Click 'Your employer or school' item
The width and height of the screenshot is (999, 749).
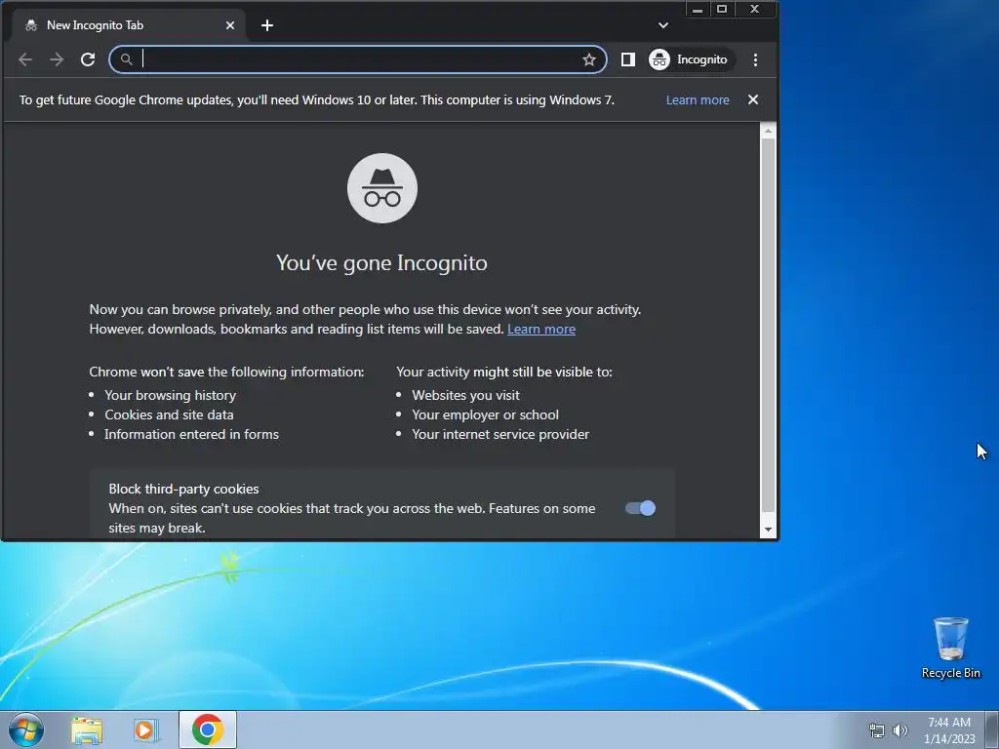[x=485, y=414]
